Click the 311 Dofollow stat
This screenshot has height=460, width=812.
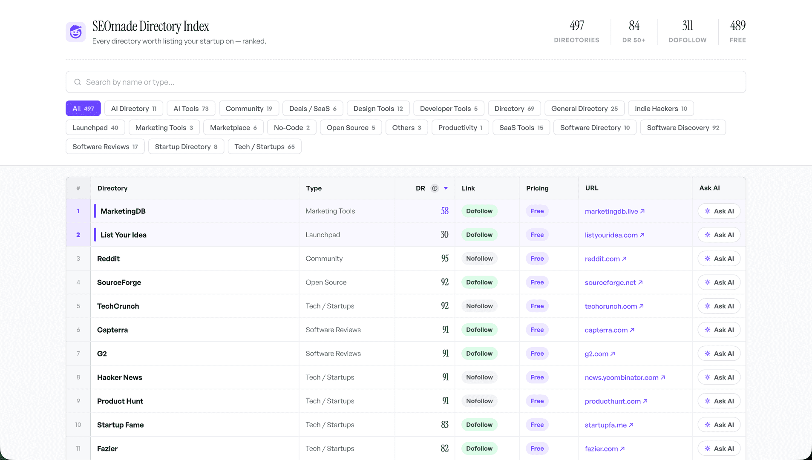coord(688,32)
